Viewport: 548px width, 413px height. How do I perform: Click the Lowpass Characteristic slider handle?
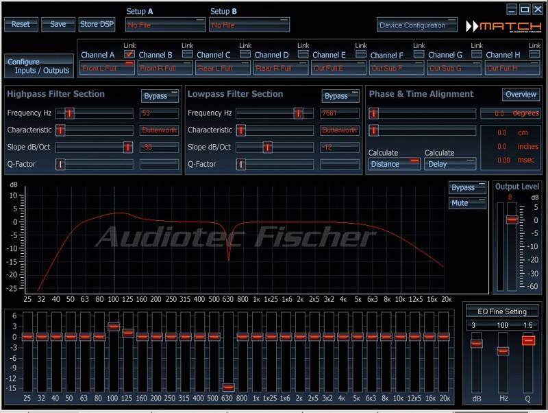click(241, 130)
